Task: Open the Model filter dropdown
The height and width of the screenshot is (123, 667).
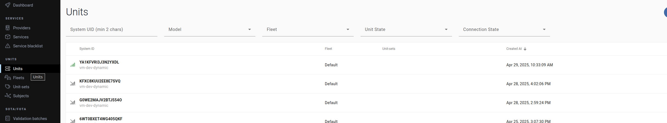Action: tap(210, 30)
